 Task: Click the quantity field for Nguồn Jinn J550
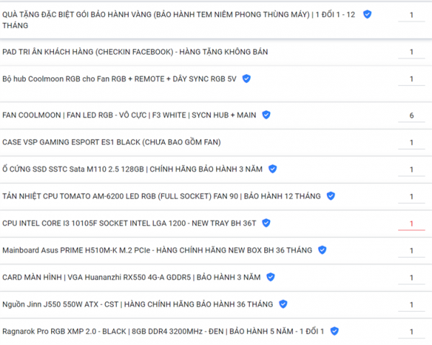pos(411,305)
